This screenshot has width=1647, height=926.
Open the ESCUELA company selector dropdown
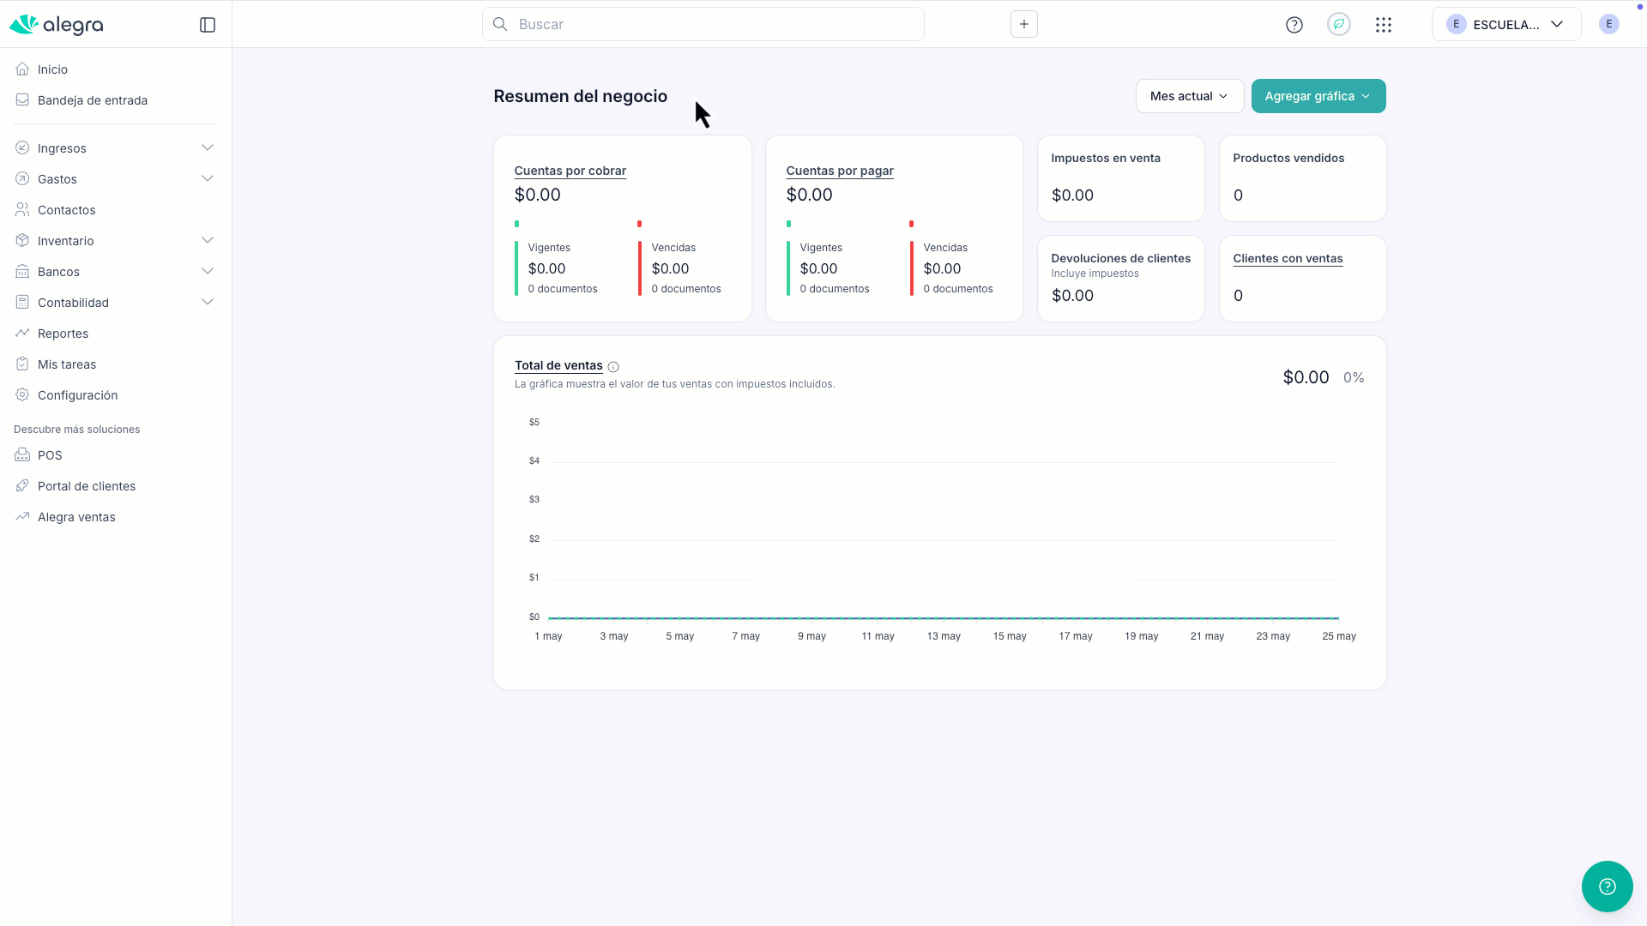[1506, 24]
